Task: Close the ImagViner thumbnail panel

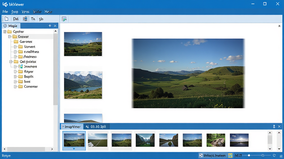Action: [279, 126]
